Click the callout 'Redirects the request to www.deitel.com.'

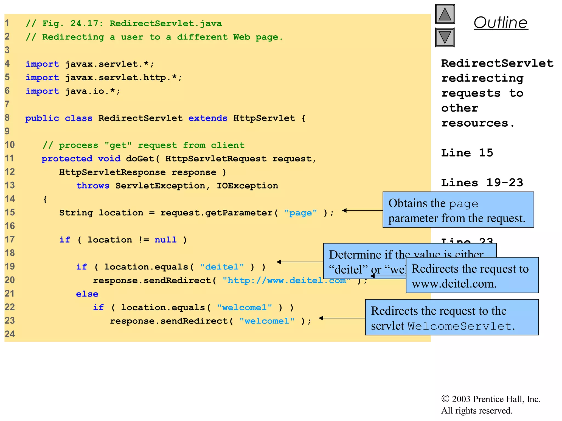click(x=472, y=275)
